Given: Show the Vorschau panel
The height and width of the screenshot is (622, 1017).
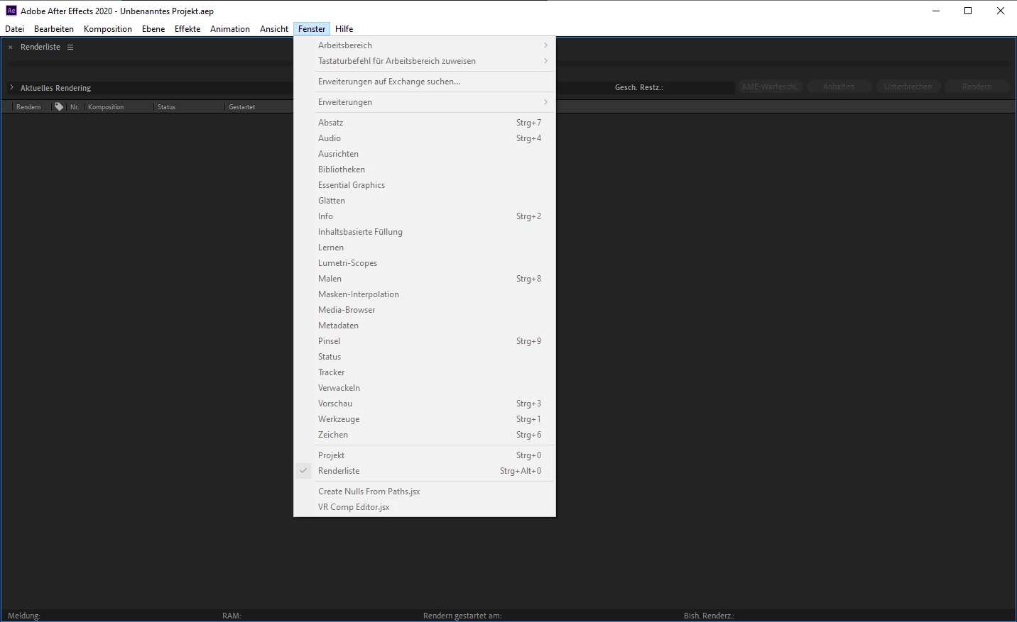Looking at the screenshot, I should [425, 404].
